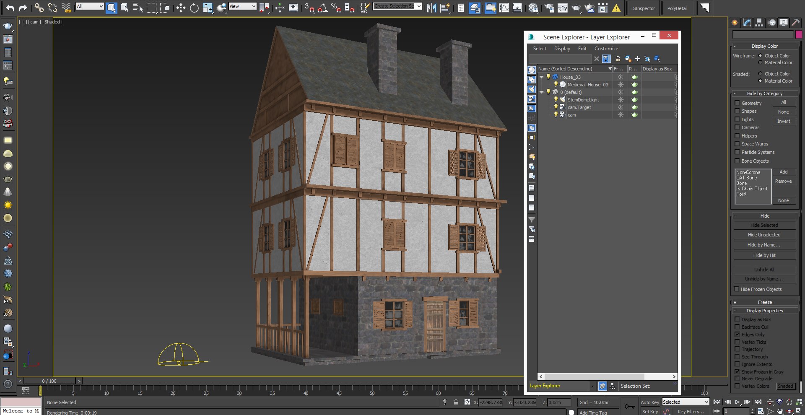This screenshot has width=805, height=415.
Task: Click the Unhide All button
Action: point(764,270)
